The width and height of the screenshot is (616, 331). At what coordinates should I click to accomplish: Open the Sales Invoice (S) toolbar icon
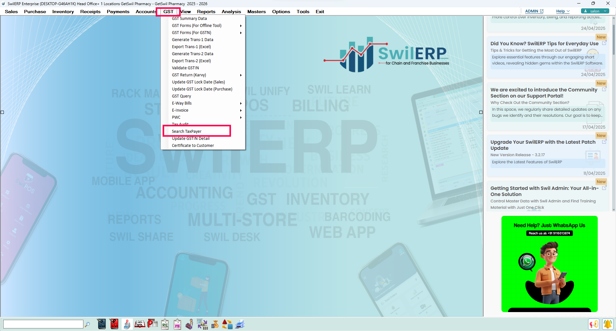(x=102, y=324)
